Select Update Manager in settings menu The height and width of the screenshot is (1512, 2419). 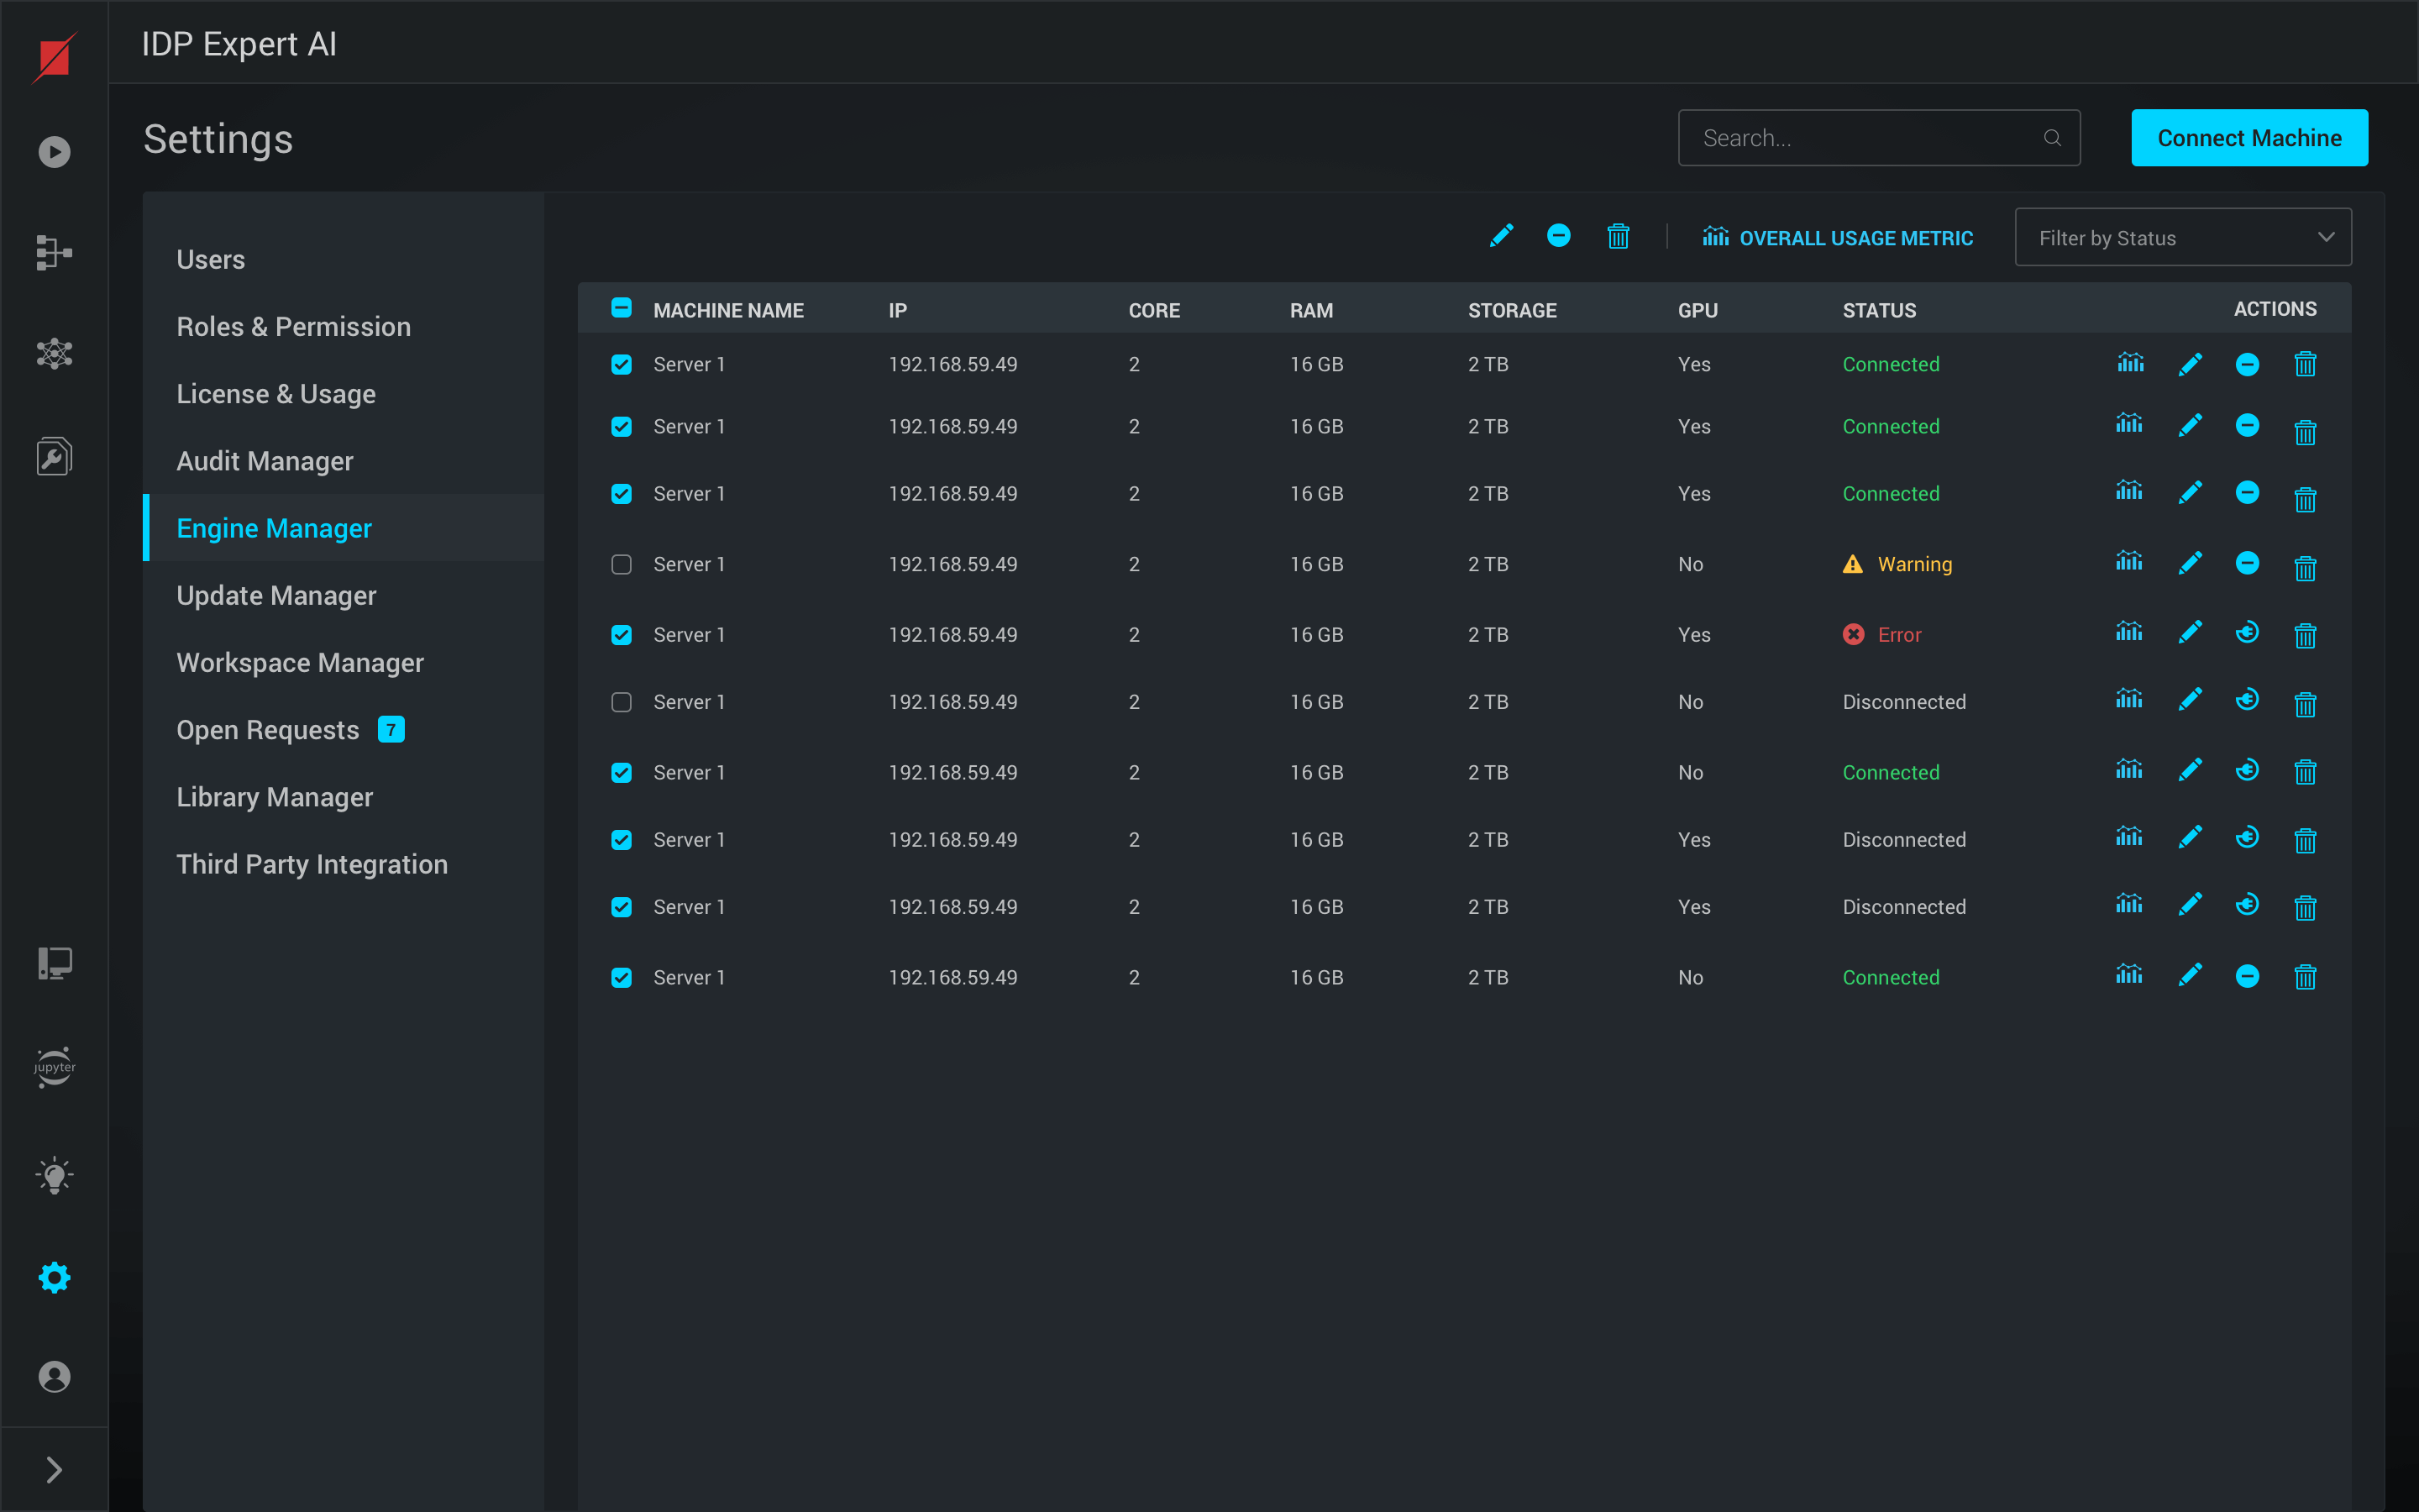coord(275,596)
